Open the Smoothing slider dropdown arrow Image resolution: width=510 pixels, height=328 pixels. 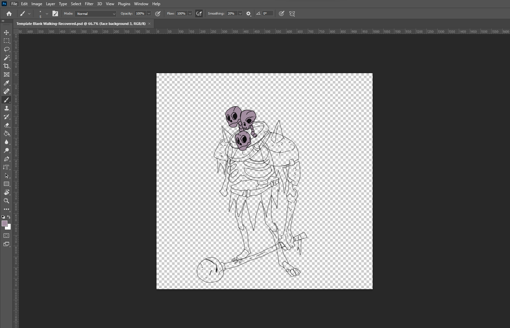click(x=240, y=14)
